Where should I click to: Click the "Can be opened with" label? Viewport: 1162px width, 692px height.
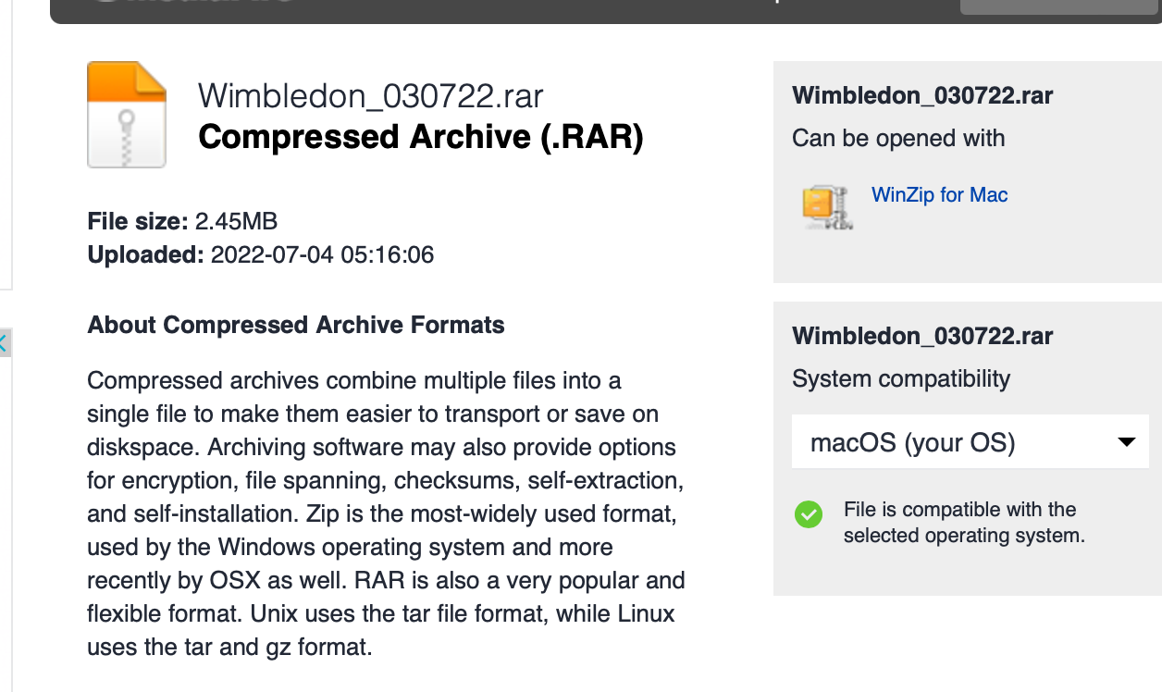coord(897,139)
